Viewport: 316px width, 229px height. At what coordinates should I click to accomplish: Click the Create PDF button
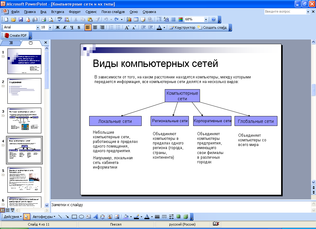tap(15, 35)
